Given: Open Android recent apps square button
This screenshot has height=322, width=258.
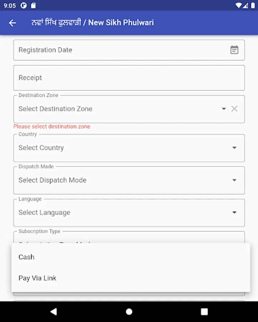Looking at the screenshot, I should pos(204,312).
